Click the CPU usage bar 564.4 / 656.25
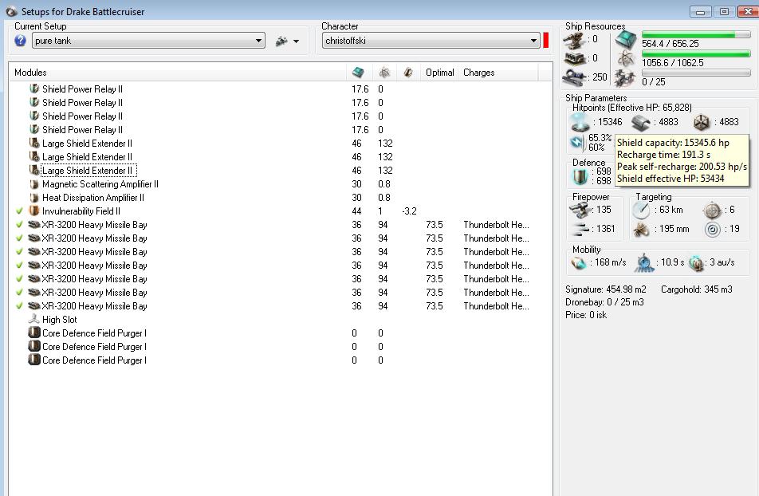The image size is (759, 496). pyautogui.click(x=695, y=35)
